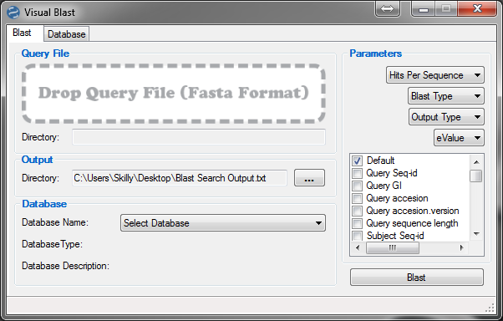503x321 pixels.
Task: Click the vertical scrollbar thumb in the list
Action: [476, 176]
